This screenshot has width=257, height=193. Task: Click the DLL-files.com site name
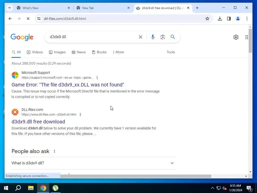pyautogui.click(x=32, y=110)
